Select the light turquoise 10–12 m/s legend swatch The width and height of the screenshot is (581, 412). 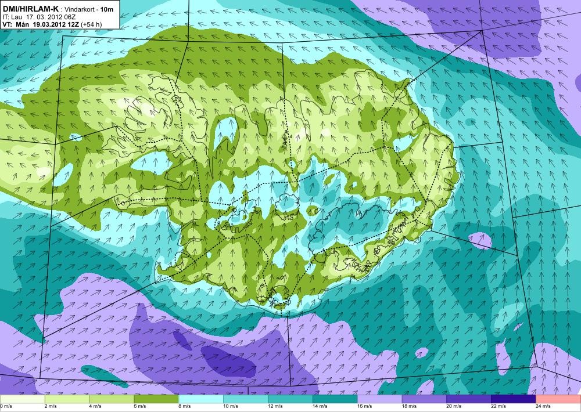point(246,399)
